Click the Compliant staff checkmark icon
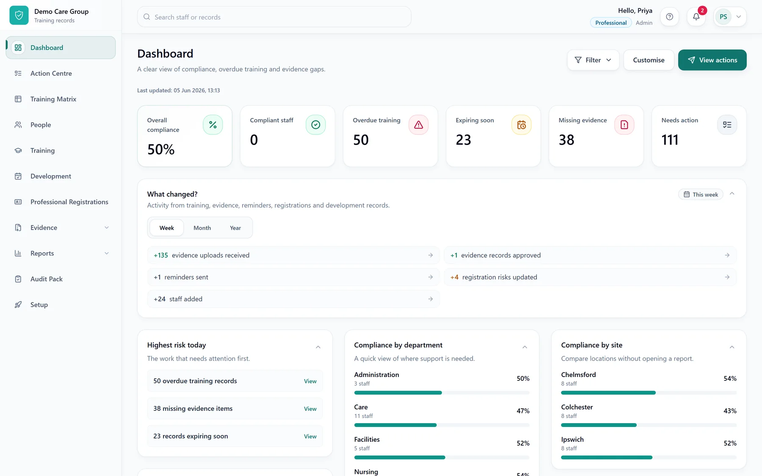Viewport: 762px width, 476px height. pos(316,125)
